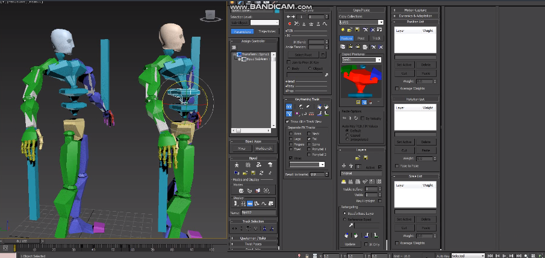
Task: Click the Mixer Mode icon in Biped rollout
Action: 270,165
